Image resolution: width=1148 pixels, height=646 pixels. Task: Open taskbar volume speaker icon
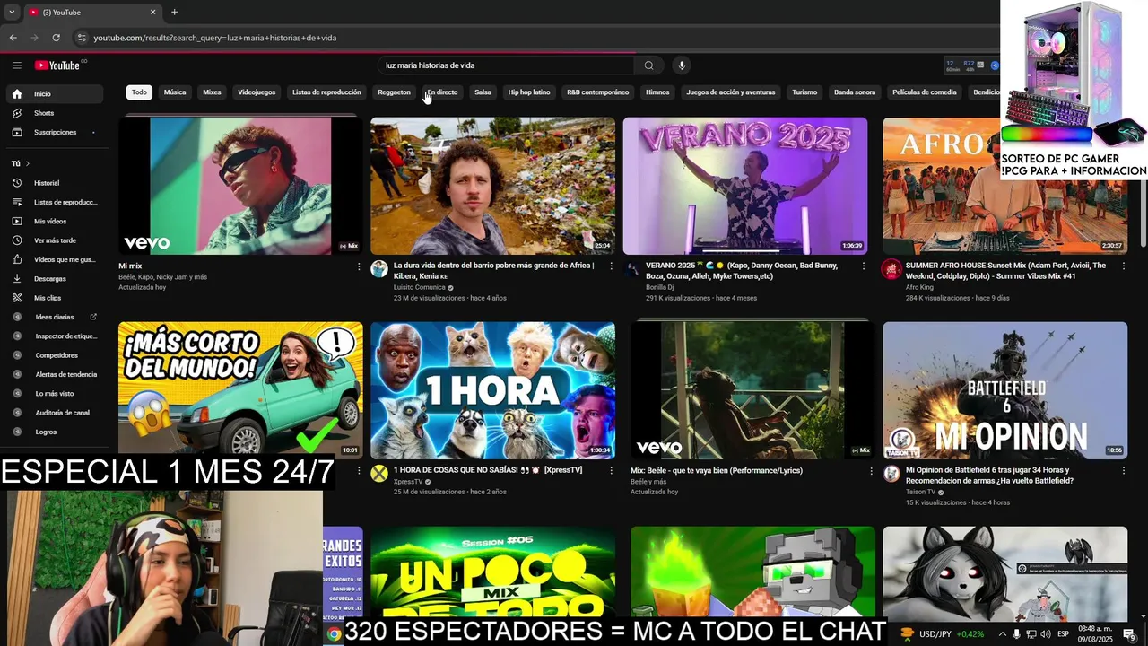click(1045, 634)
